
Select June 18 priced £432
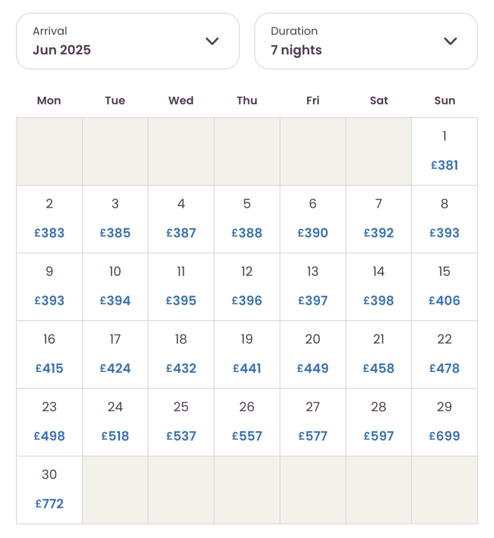coord(181,354)
